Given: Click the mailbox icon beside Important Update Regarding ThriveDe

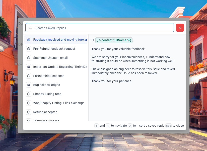Looking at the screenshot, I should 29,67.
